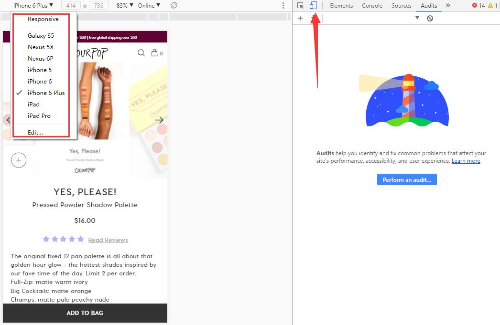Switch to the Console tab
500x325 pixels.
point(372,5)
